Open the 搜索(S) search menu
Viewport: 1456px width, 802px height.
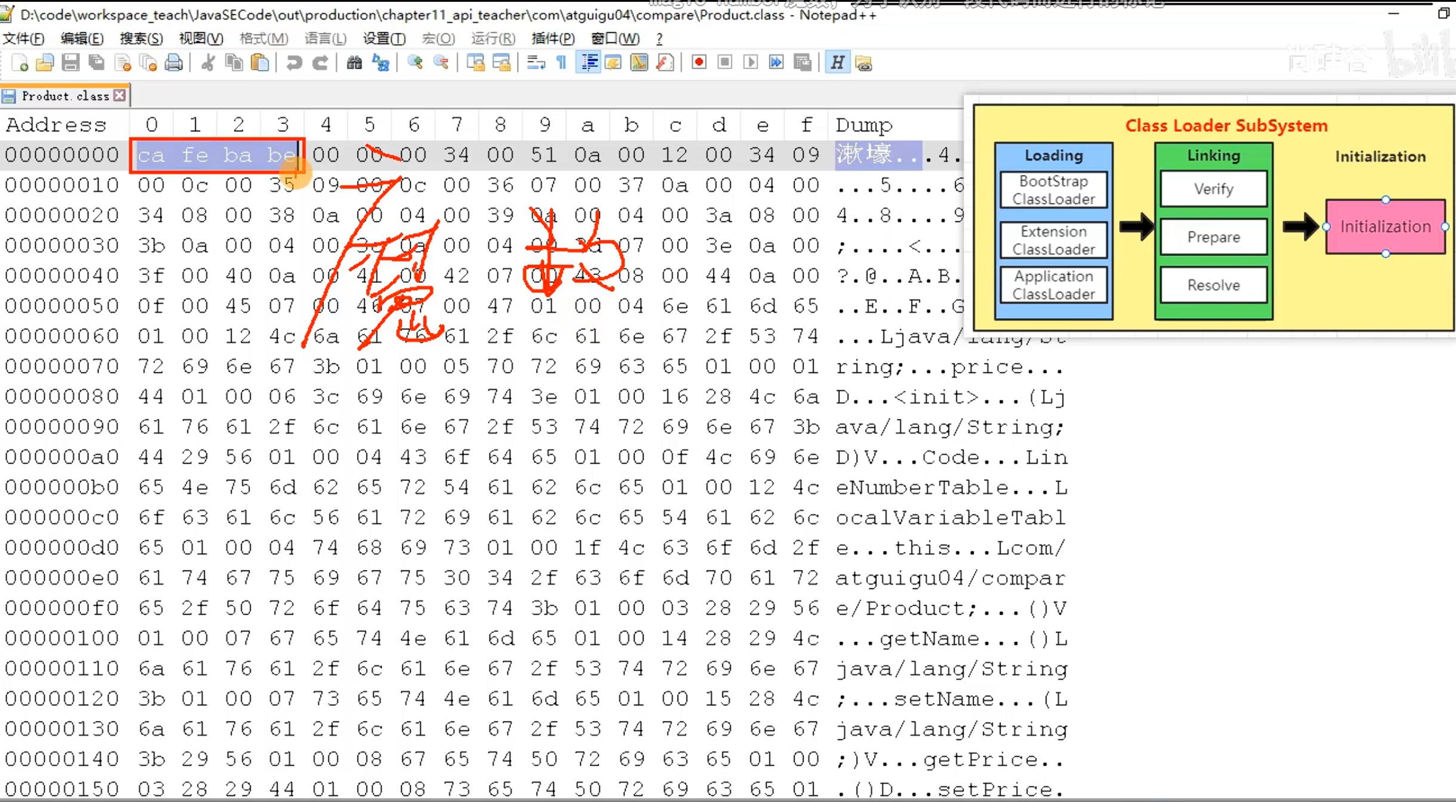pyautogui.click(x=141, y=39)
